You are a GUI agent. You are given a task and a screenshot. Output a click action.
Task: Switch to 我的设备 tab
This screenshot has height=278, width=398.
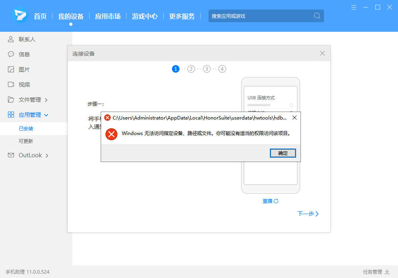pyautogui.click(x=71, y=16)
